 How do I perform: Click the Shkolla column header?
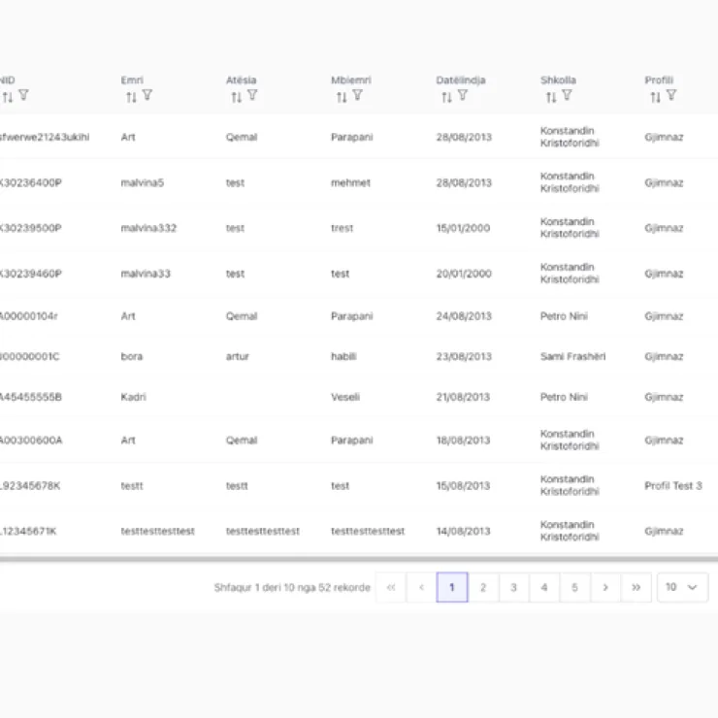tap(558, 81)
